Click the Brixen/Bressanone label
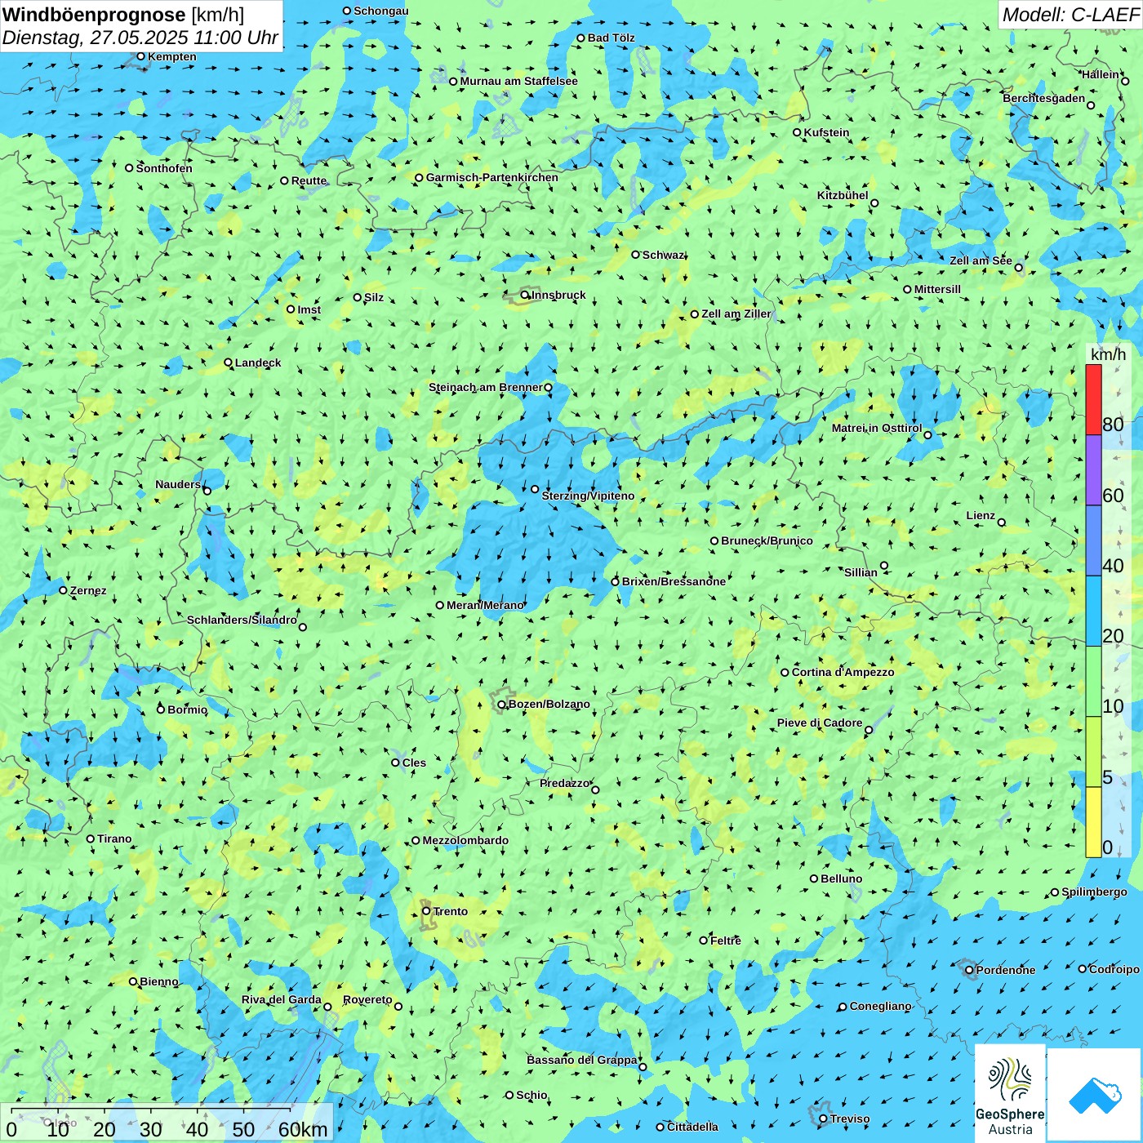 point(674,581)
